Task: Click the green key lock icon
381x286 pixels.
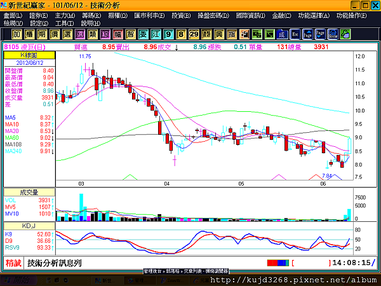Action: [x=345, y=34]
